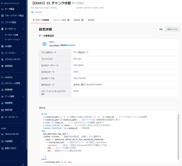This screenshot has height=166, width=182.
Task: Expand the 外部連携 menu chevron
Action: [24, 141]
